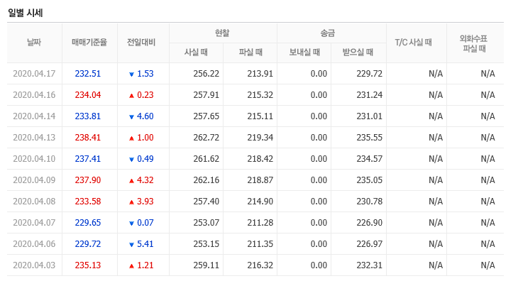The width and height of the screenshot is (518, 286).
Task: Click the change value 5.41
Action: [x=145, y=244]
